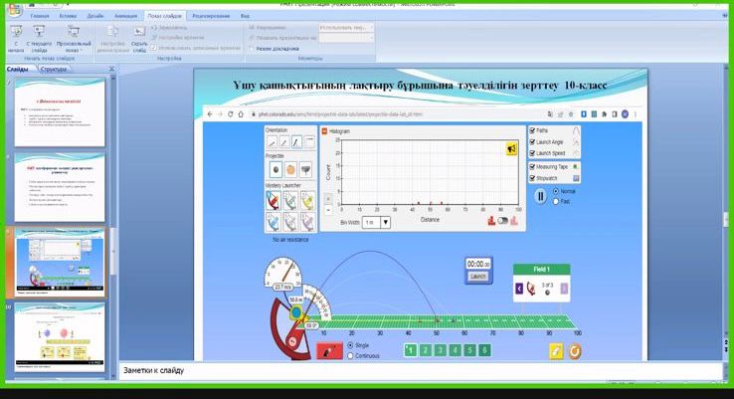Screen dimensions: 734x399
Task: Select the Fast speed radio button
Action: click(556, 201)
